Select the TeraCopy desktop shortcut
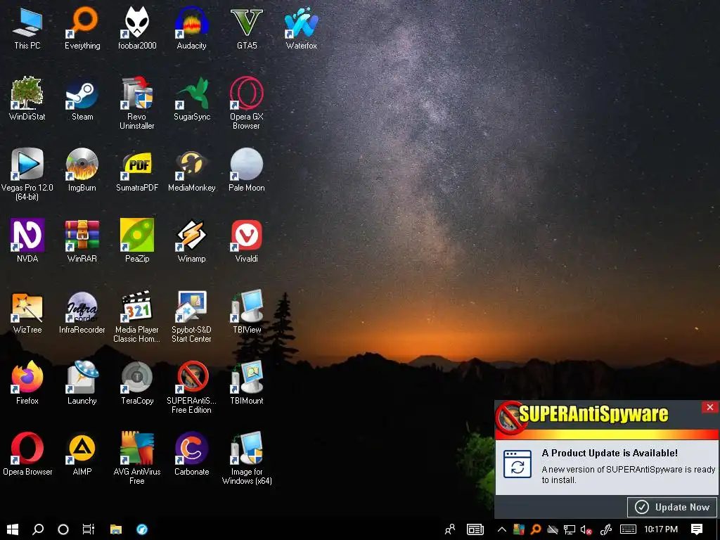Image resolution: width=720 pixels, height=540 pixels. (x=137, y=383)
